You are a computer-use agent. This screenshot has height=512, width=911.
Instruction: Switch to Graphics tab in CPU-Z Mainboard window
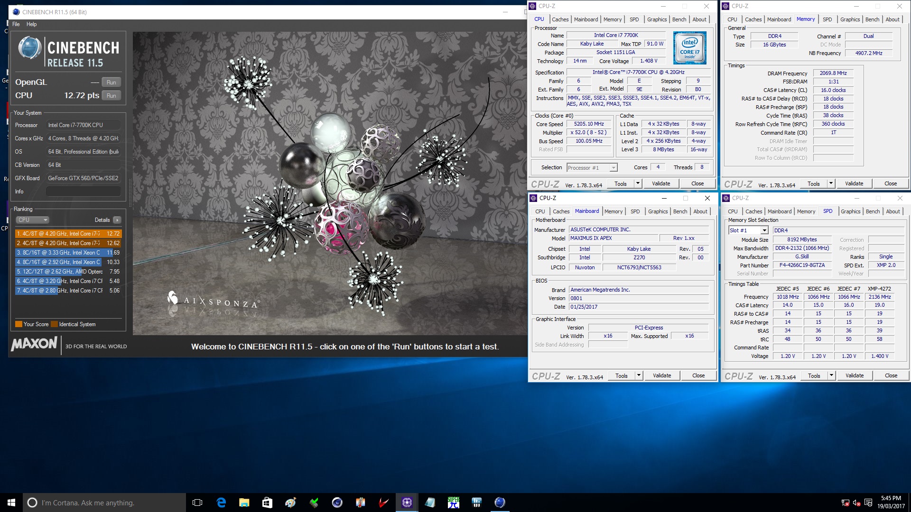coord(658,211)
